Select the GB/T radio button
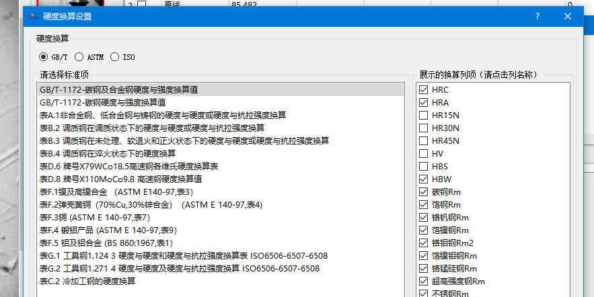The height and width of the screenshot is (297, 594). point(43,57)
